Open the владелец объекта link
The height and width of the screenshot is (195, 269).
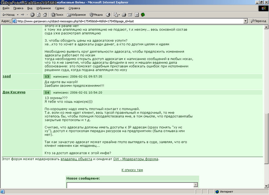click(x=76, y=159)
